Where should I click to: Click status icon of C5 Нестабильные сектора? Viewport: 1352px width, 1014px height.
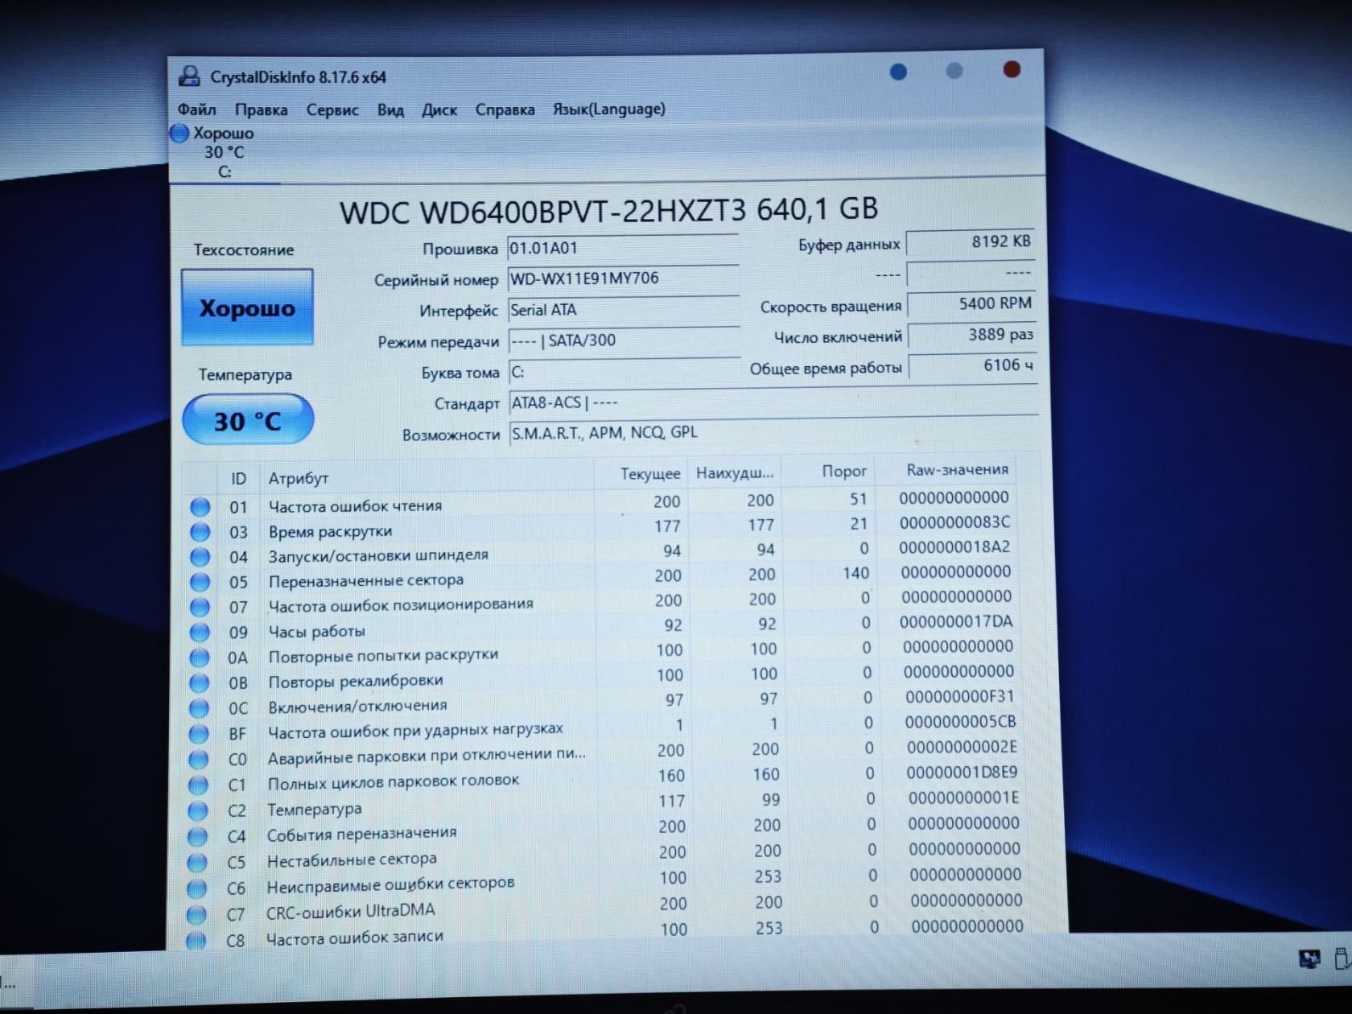[x=196, y=863]
